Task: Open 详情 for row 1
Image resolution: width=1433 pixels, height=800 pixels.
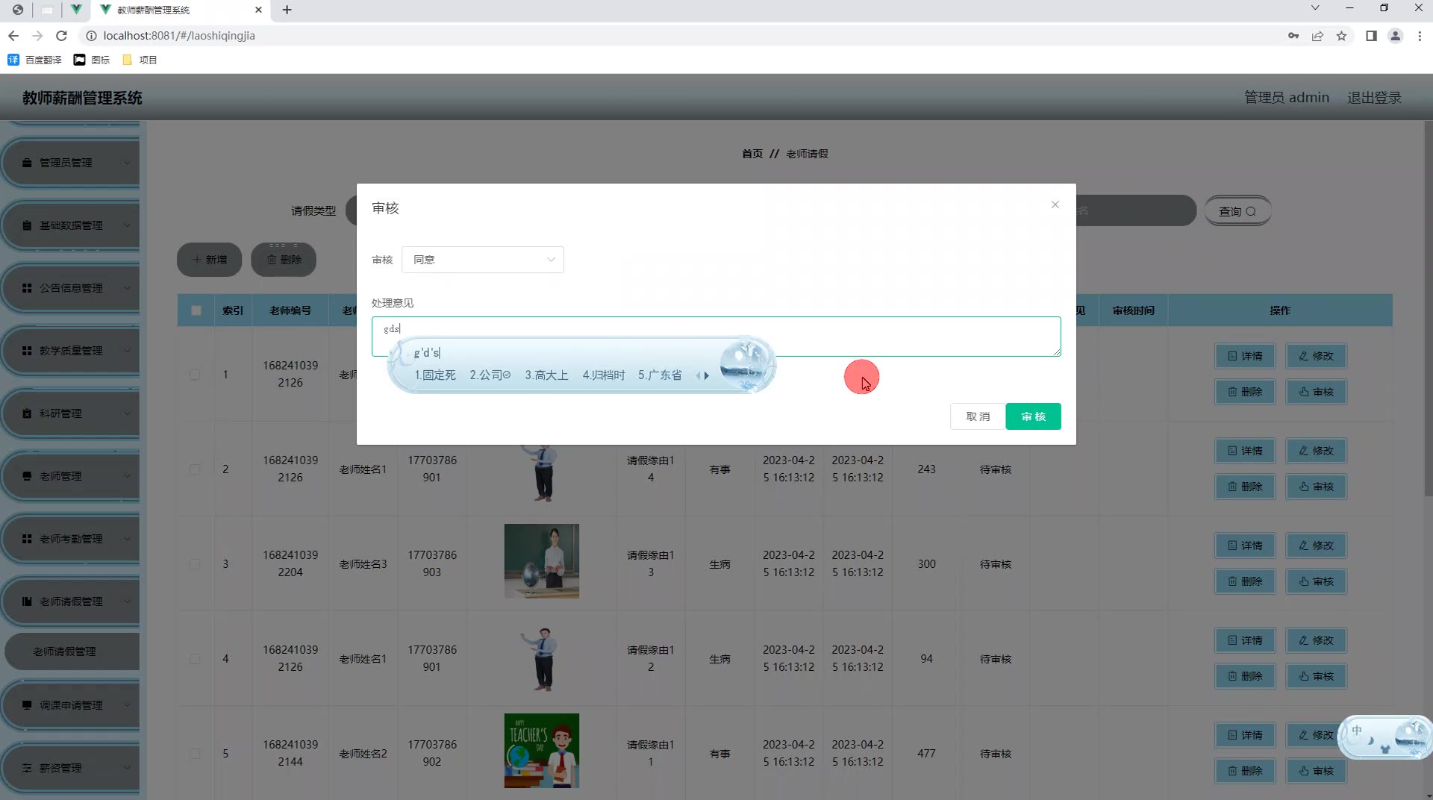Action: (1245, 356)
